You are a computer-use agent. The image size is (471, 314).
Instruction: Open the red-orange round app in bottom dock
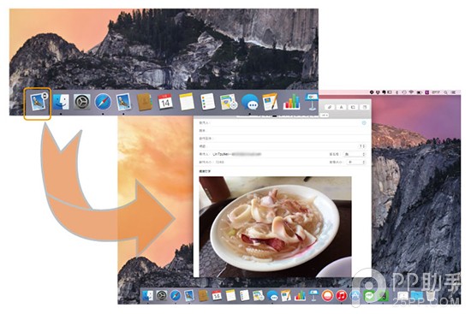point(327,296)
